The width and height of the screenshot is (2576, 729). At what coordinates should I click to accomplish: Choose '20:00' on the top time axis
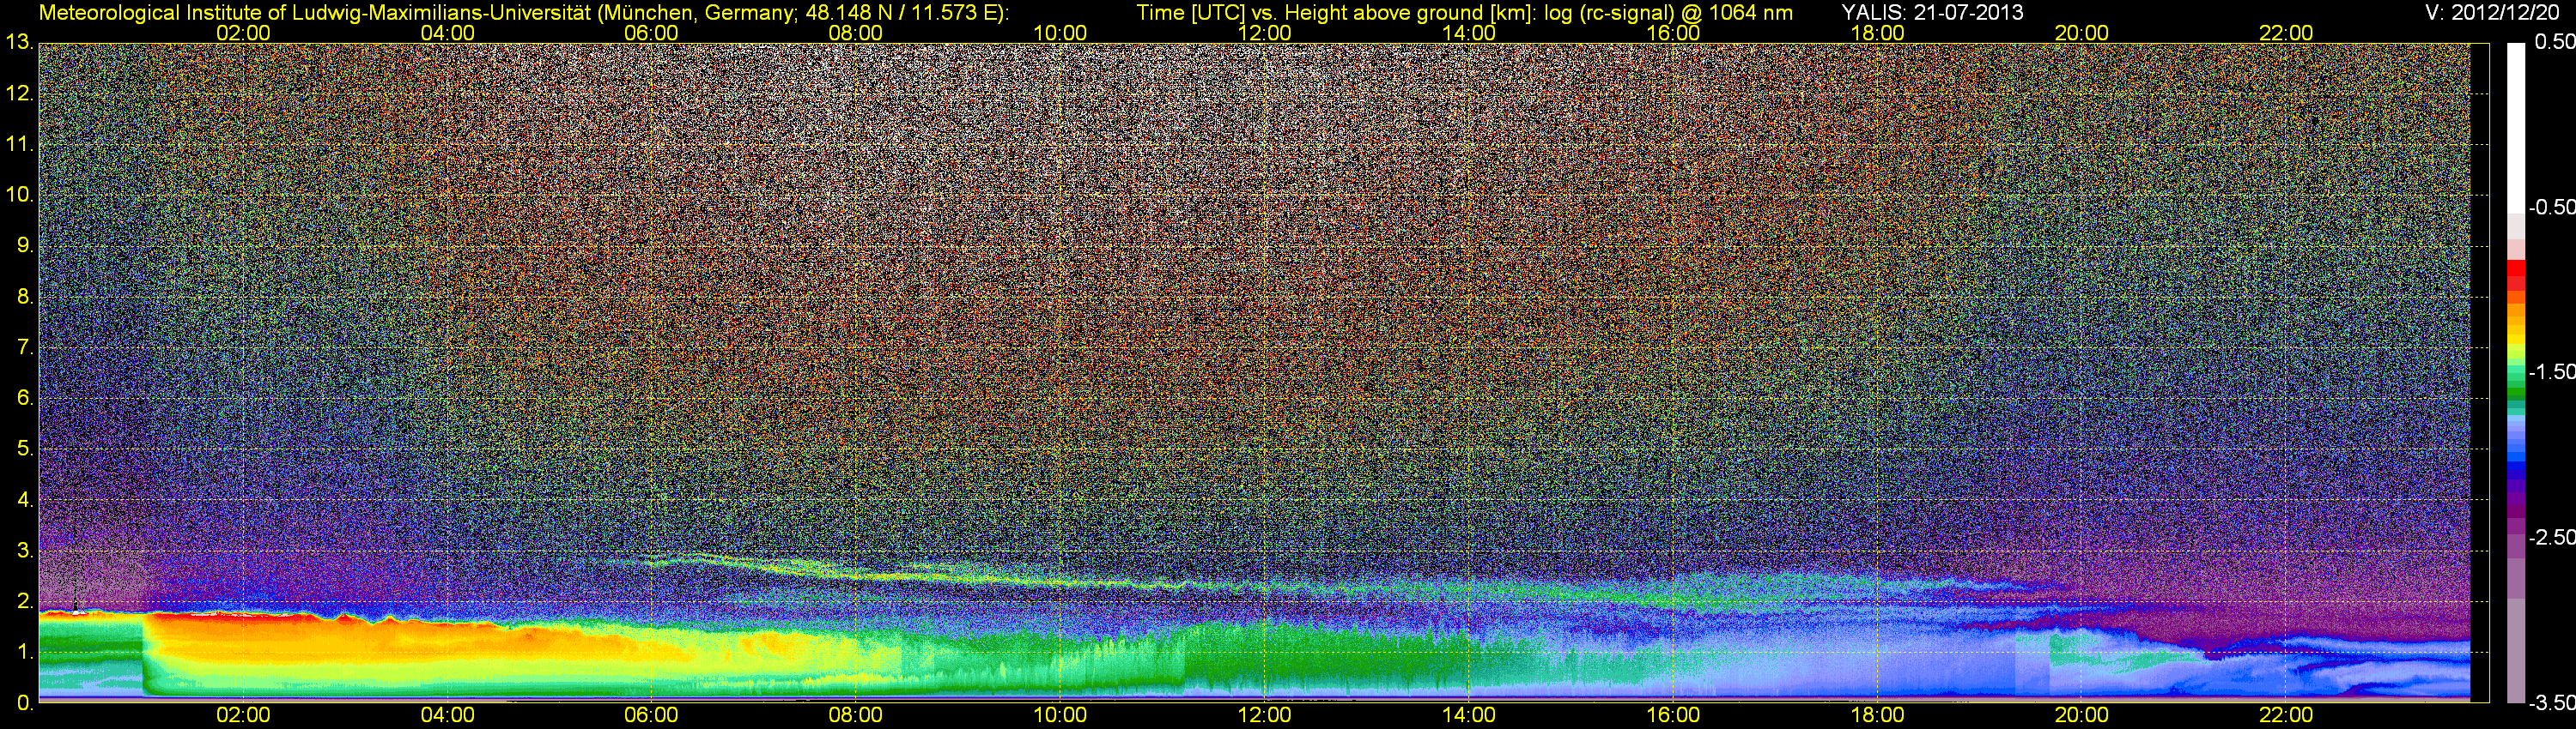(x=2082, y=33)
